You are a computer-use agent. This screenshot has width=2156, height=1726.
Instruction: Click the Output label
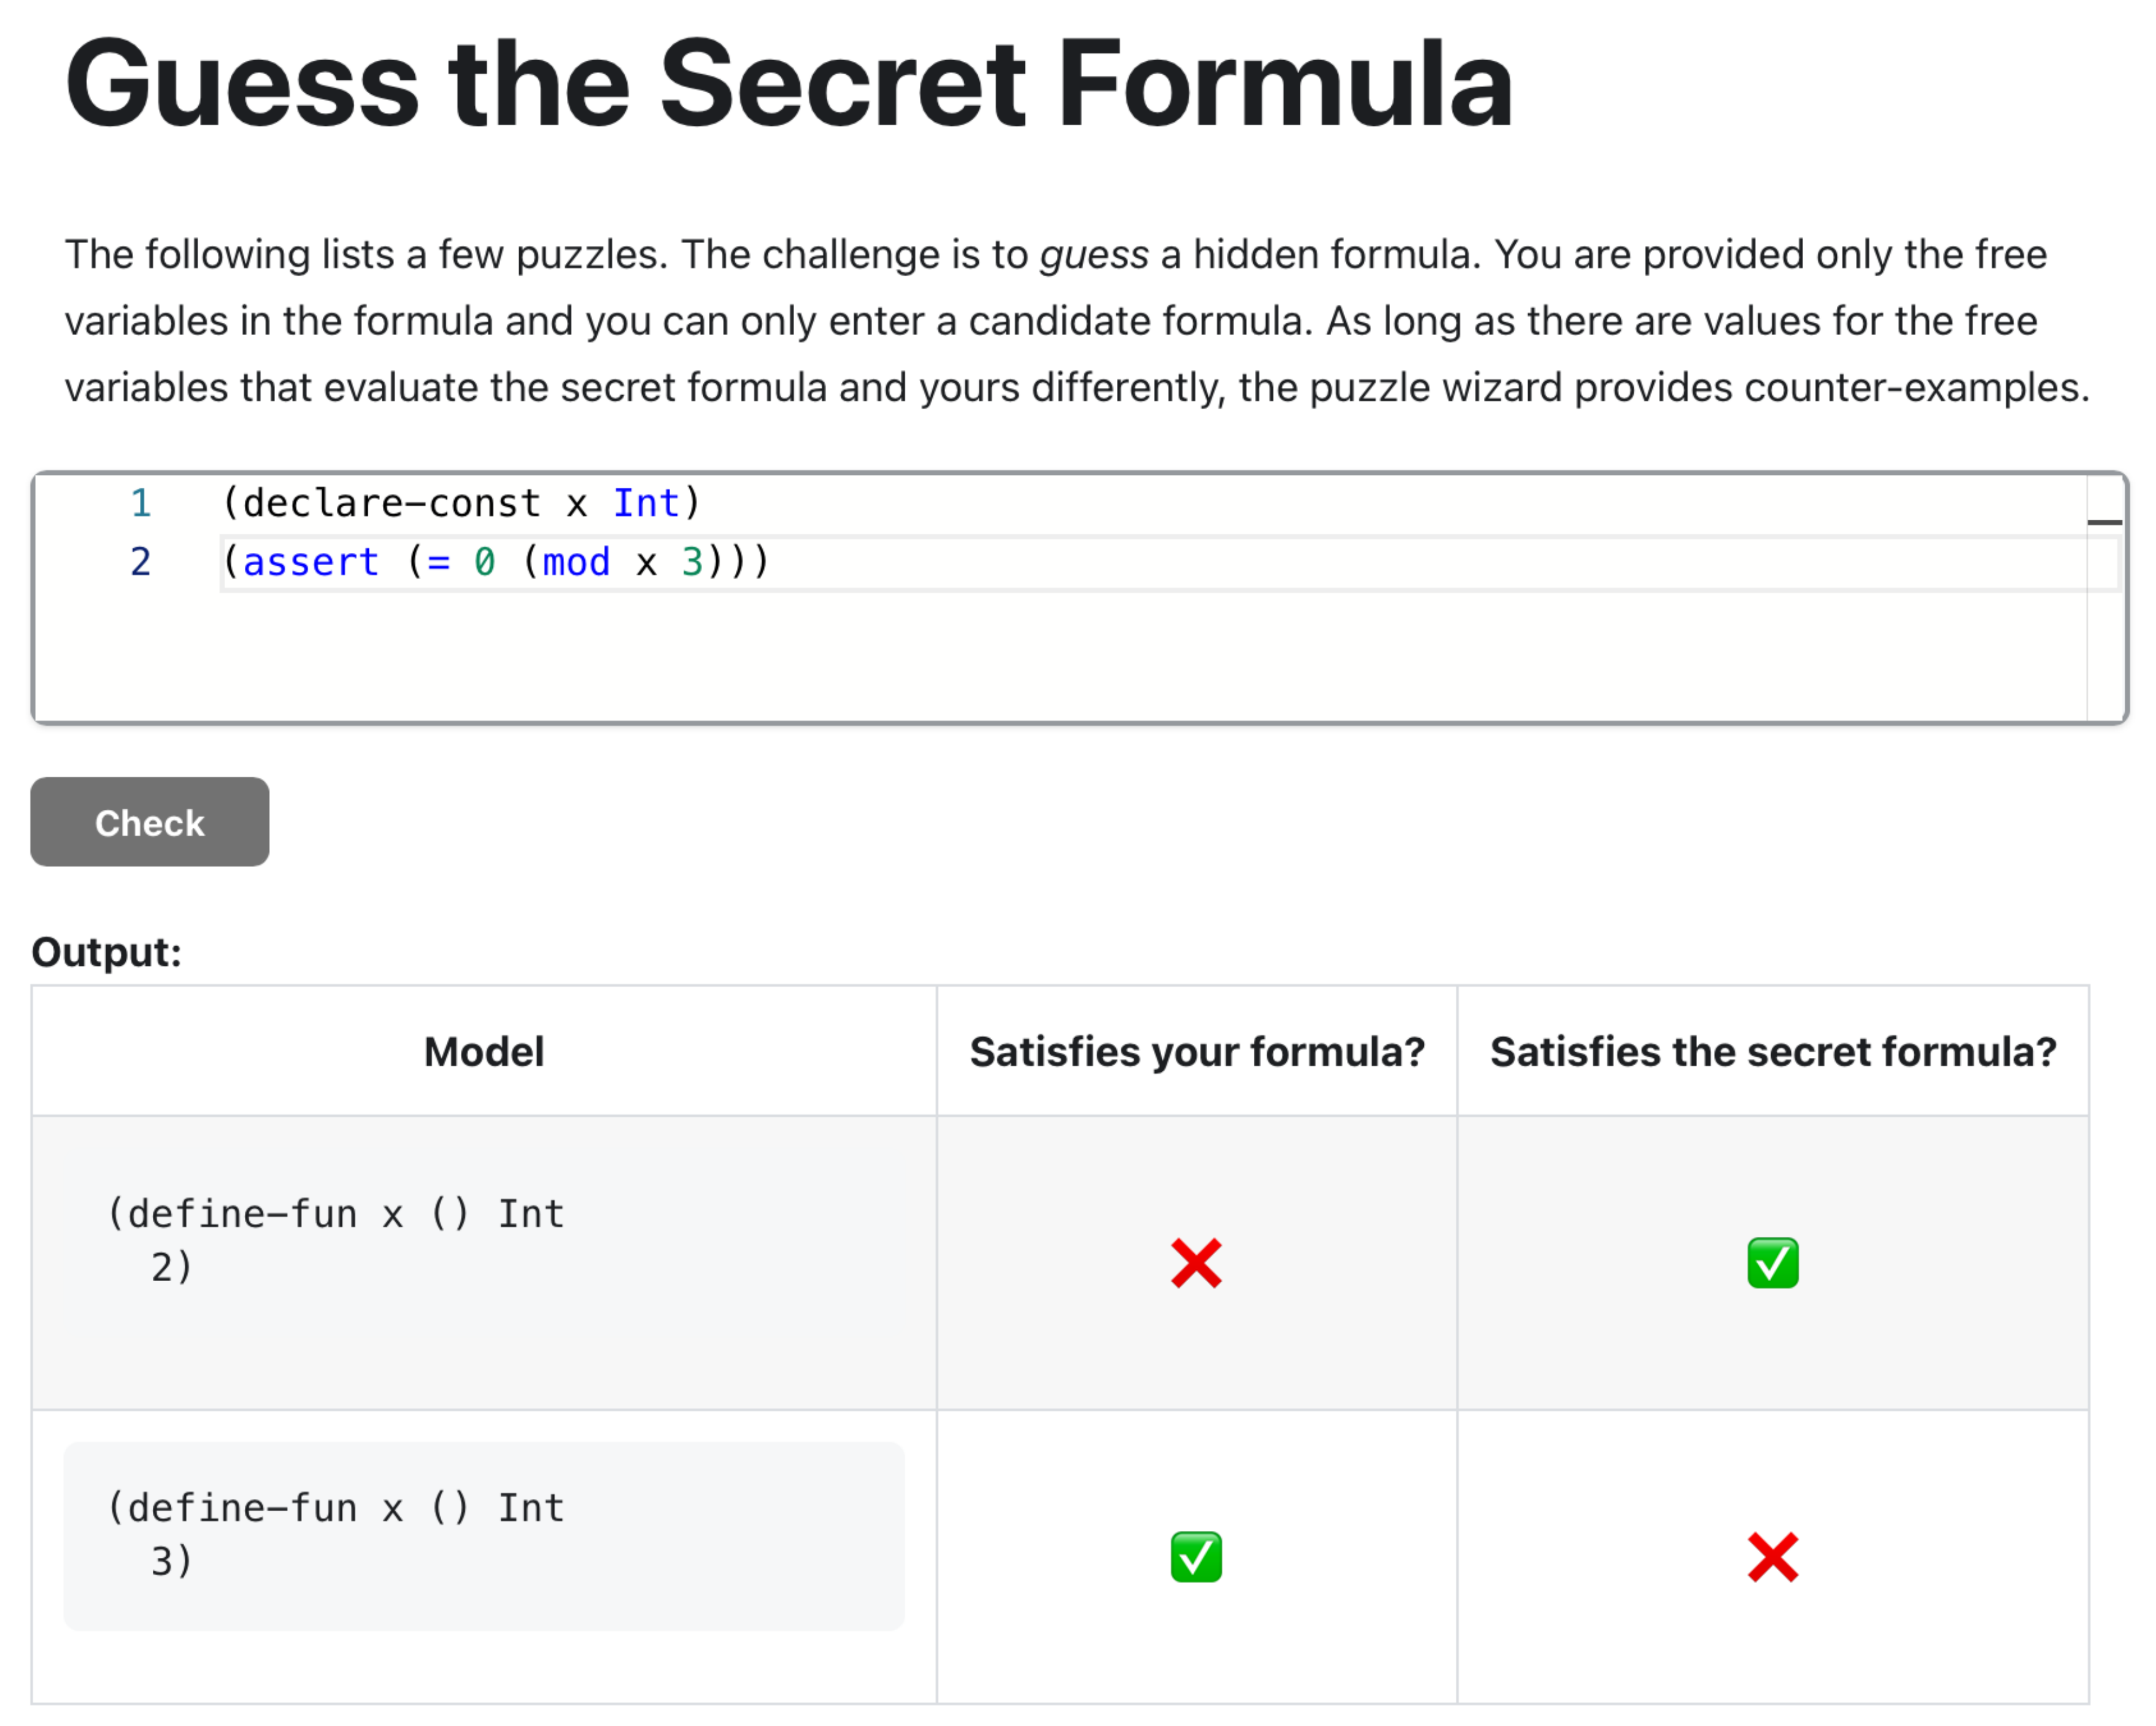click(106, 951)
